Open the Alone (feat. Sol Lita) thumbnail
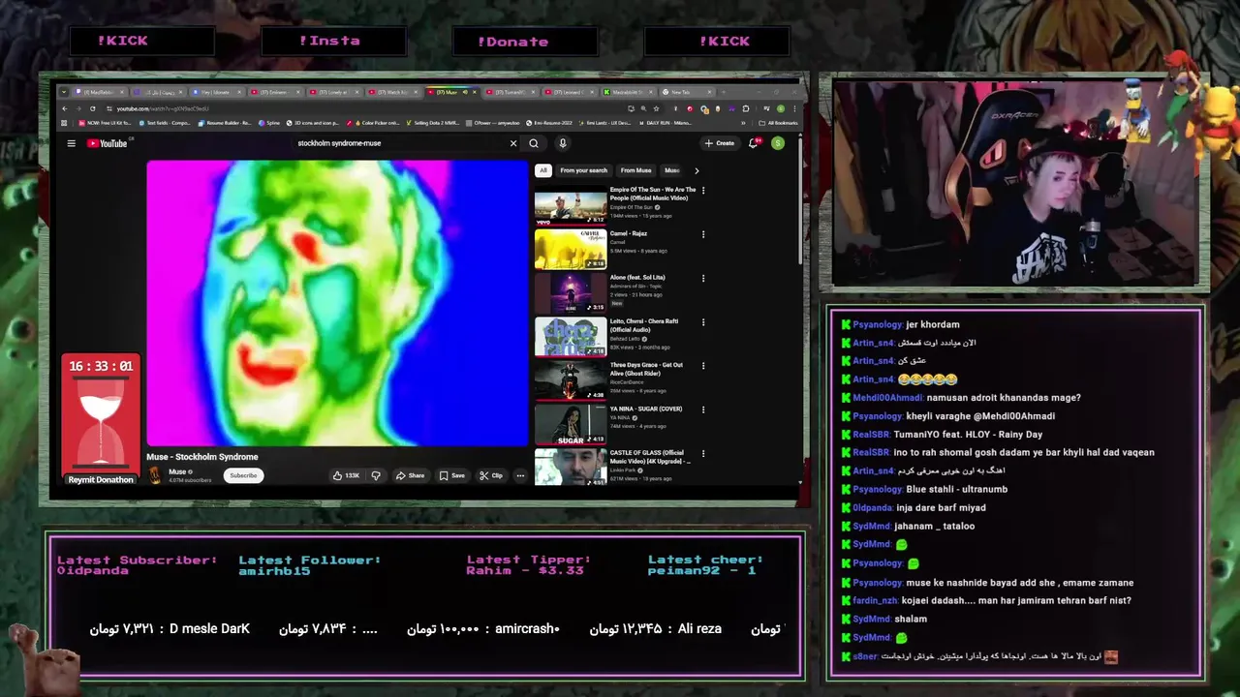 571,293
